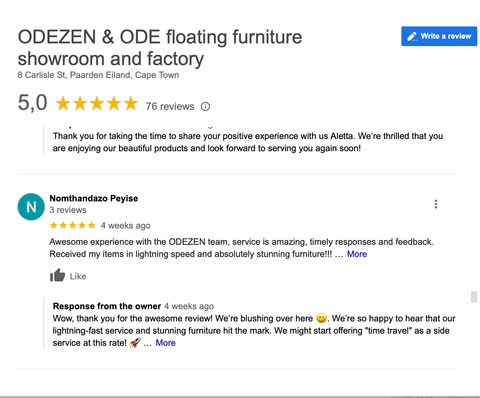Click the teal N profile avatar

coord(31,207)
